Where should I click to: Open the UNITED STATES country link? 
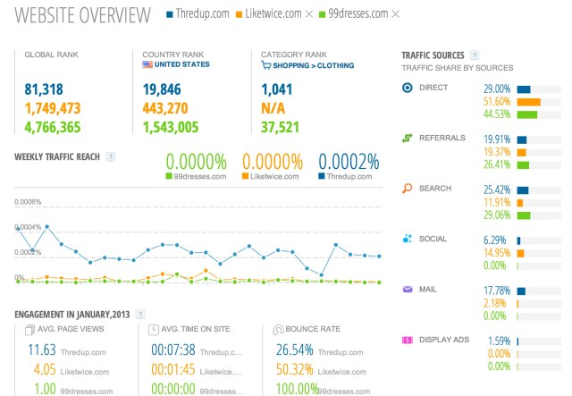pos(182,64)
